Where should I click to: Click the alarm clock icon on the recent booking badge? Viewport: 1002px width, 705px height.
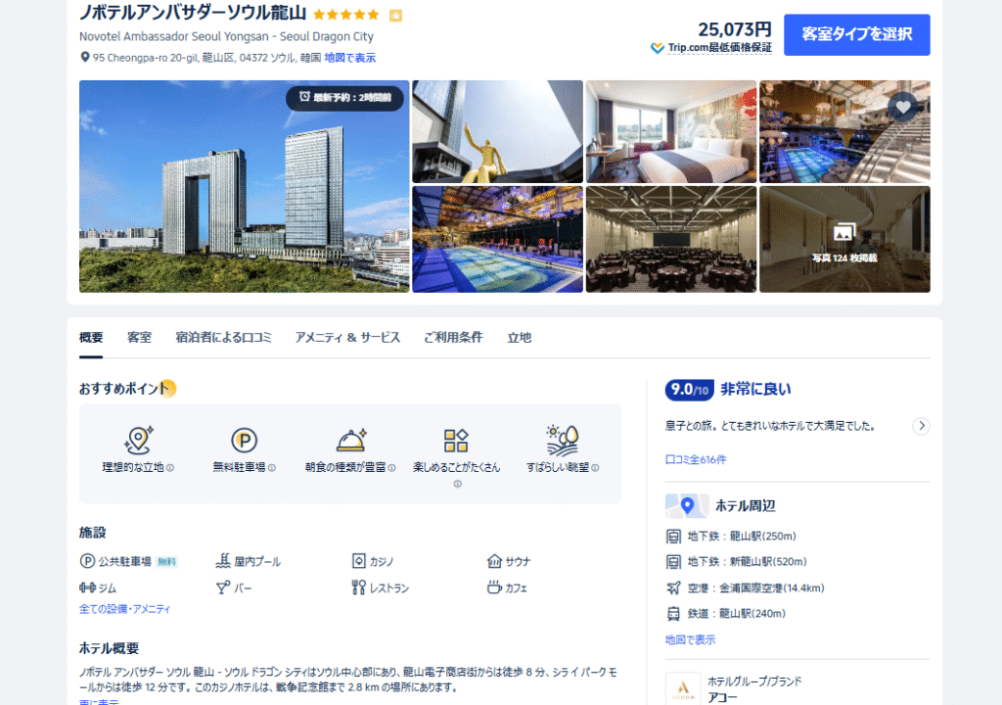305,97
